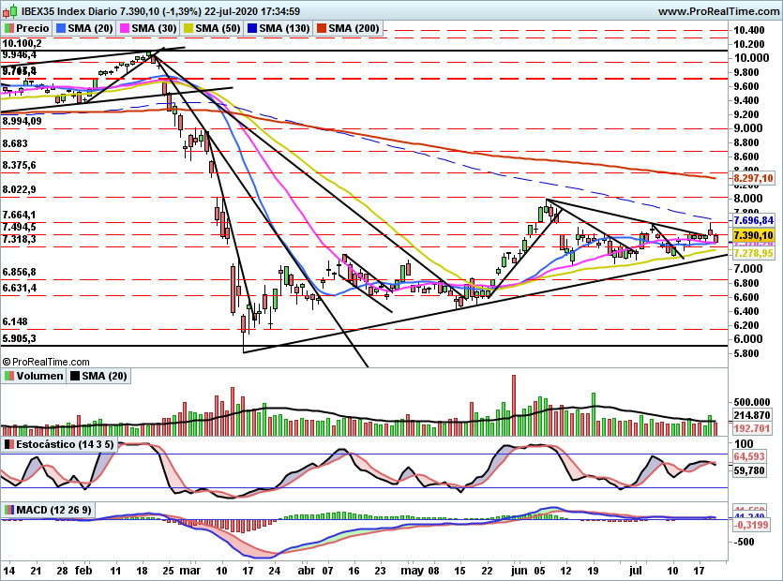Click the 8.994,09 level label
Screen dimensions: 783x581
pyautogui.click(x=22, y=121)
